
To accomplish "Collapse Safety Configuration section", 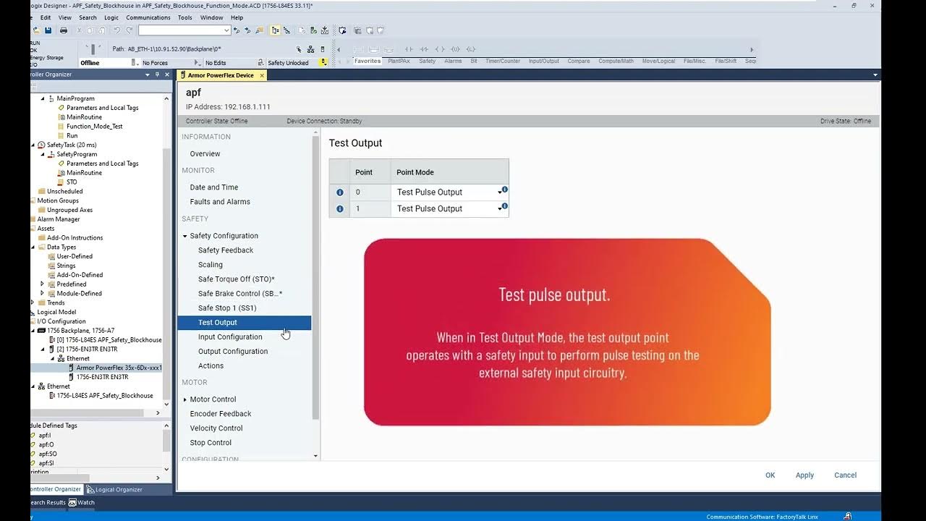I will [185, 236].
